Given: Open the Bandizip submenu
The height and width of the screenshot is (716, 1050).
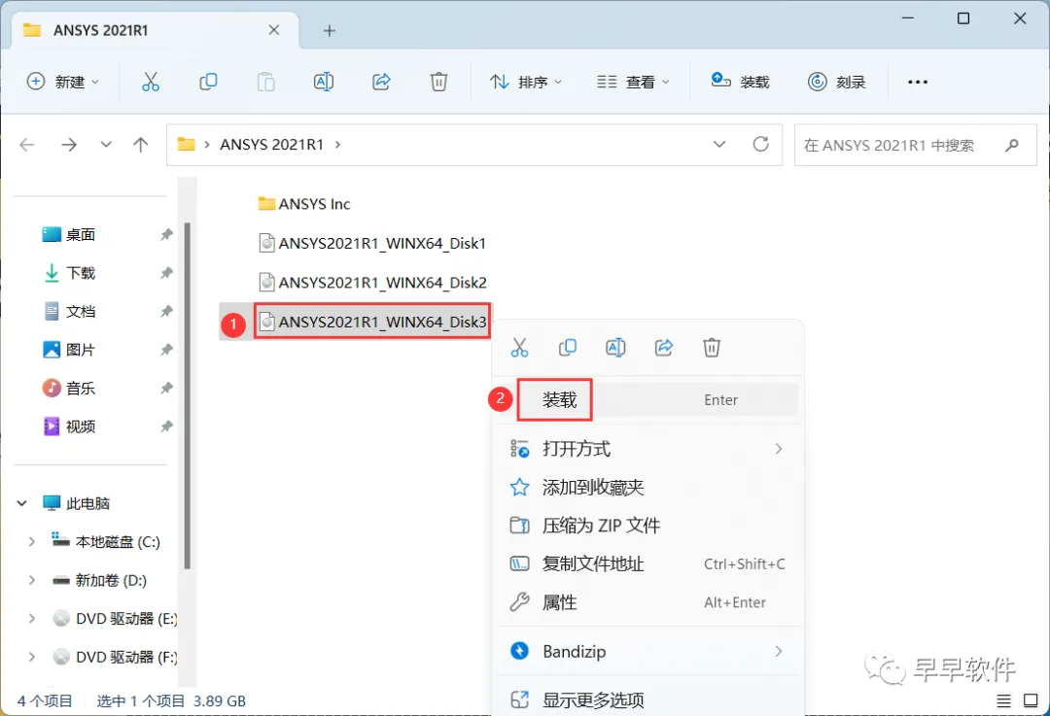Looking at the screenshot, I should (648, 651).
